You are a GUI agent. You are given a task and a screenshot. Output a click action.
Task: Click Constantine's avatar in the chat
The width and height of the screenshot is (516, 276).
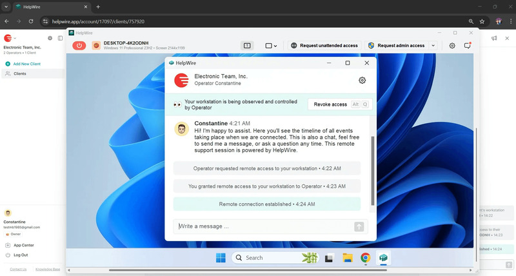[181, 129]
